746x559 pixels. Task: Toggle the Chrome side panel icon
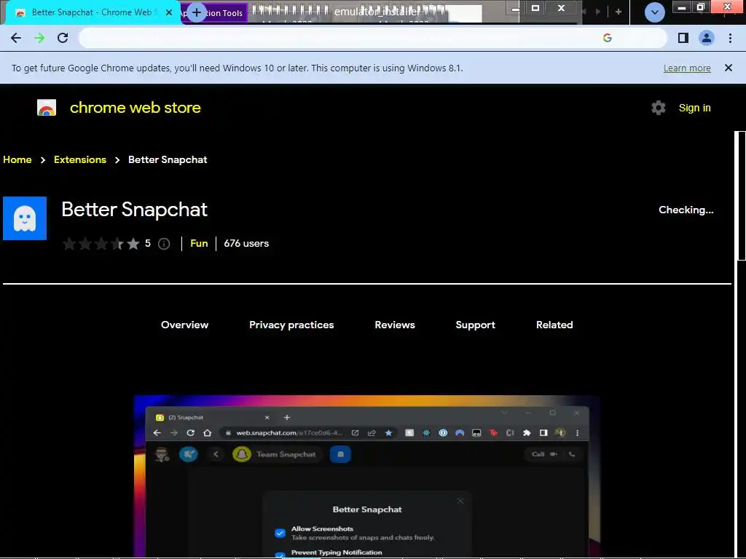[683, 38]
